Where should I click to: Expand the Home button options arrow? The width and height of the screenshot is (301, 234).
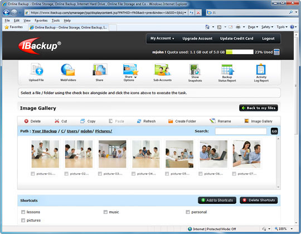[213, 27]
